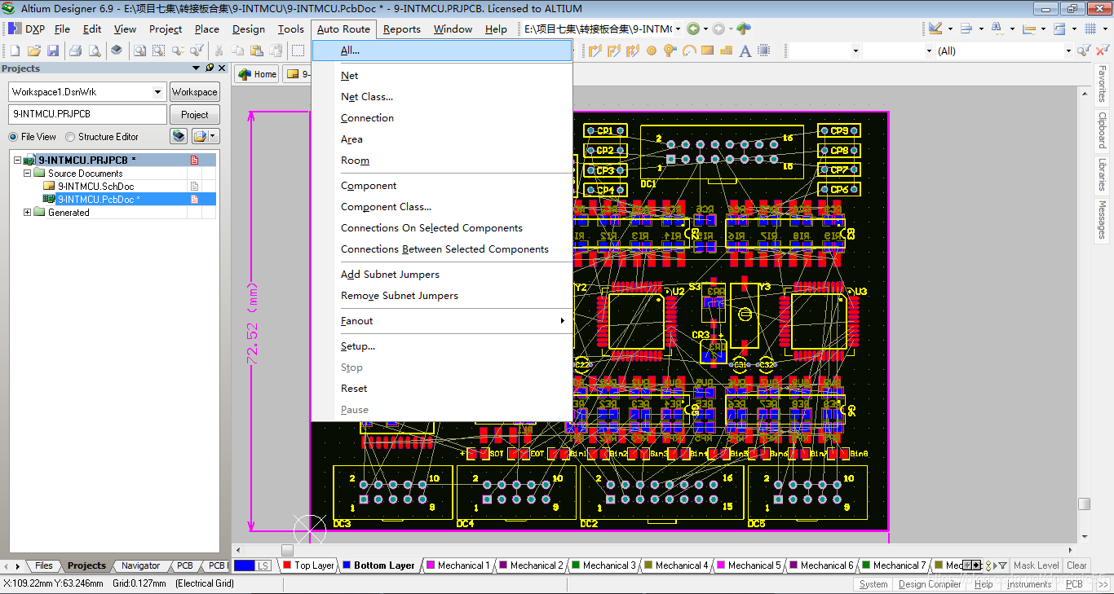Choose Reset in Auto Route menu
Screen dimensions: 1114x594
click(354, 389)
